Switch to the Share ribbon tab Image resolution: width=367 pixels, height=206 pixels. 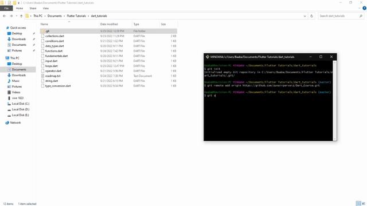[x=33, y=9]
